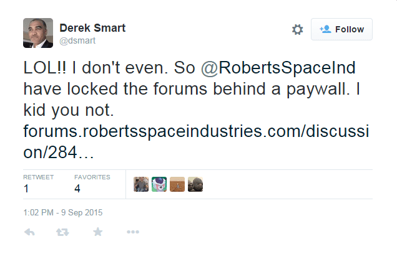Open the @dsmart handle link

[77, 40]
